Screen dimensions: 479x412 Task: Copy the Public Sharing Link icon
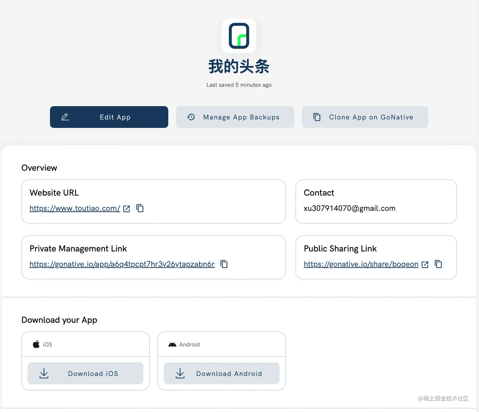438,264
